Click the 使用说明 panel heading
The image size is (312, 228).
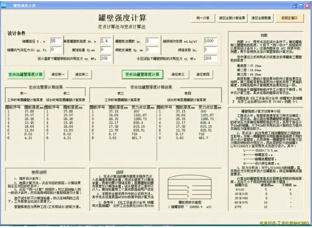pyautogui.click(x=39, y=172)
